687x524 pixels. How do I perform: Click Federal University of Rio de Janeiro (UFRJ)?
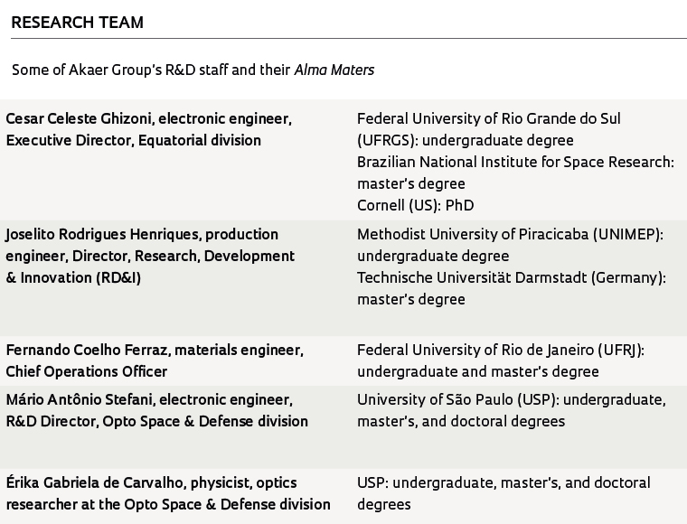(501, 350)
